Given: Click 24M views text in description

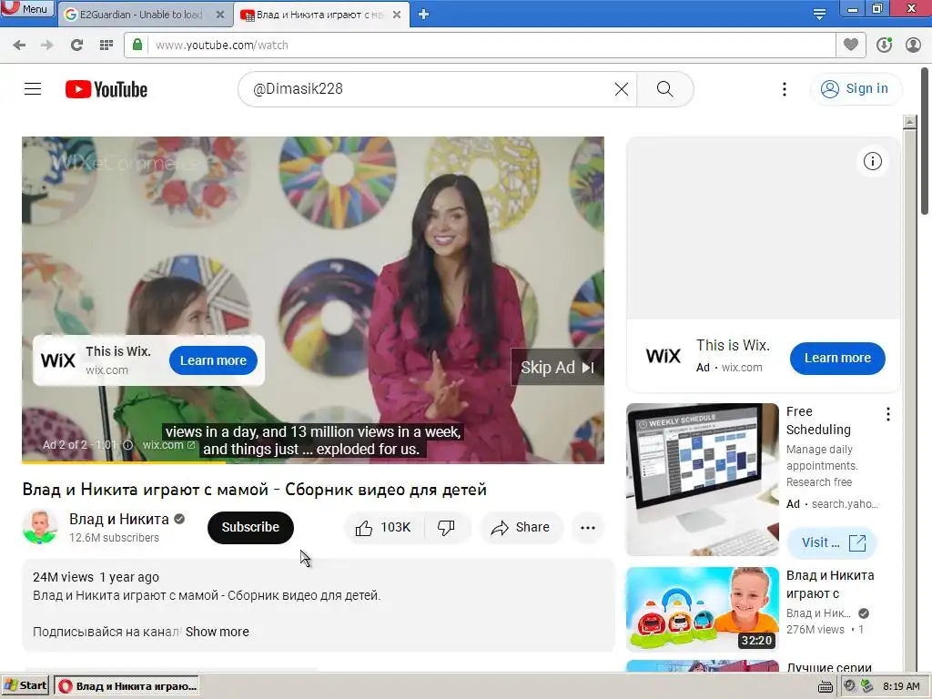Looking at the screenshot, I should coord(63,577).
